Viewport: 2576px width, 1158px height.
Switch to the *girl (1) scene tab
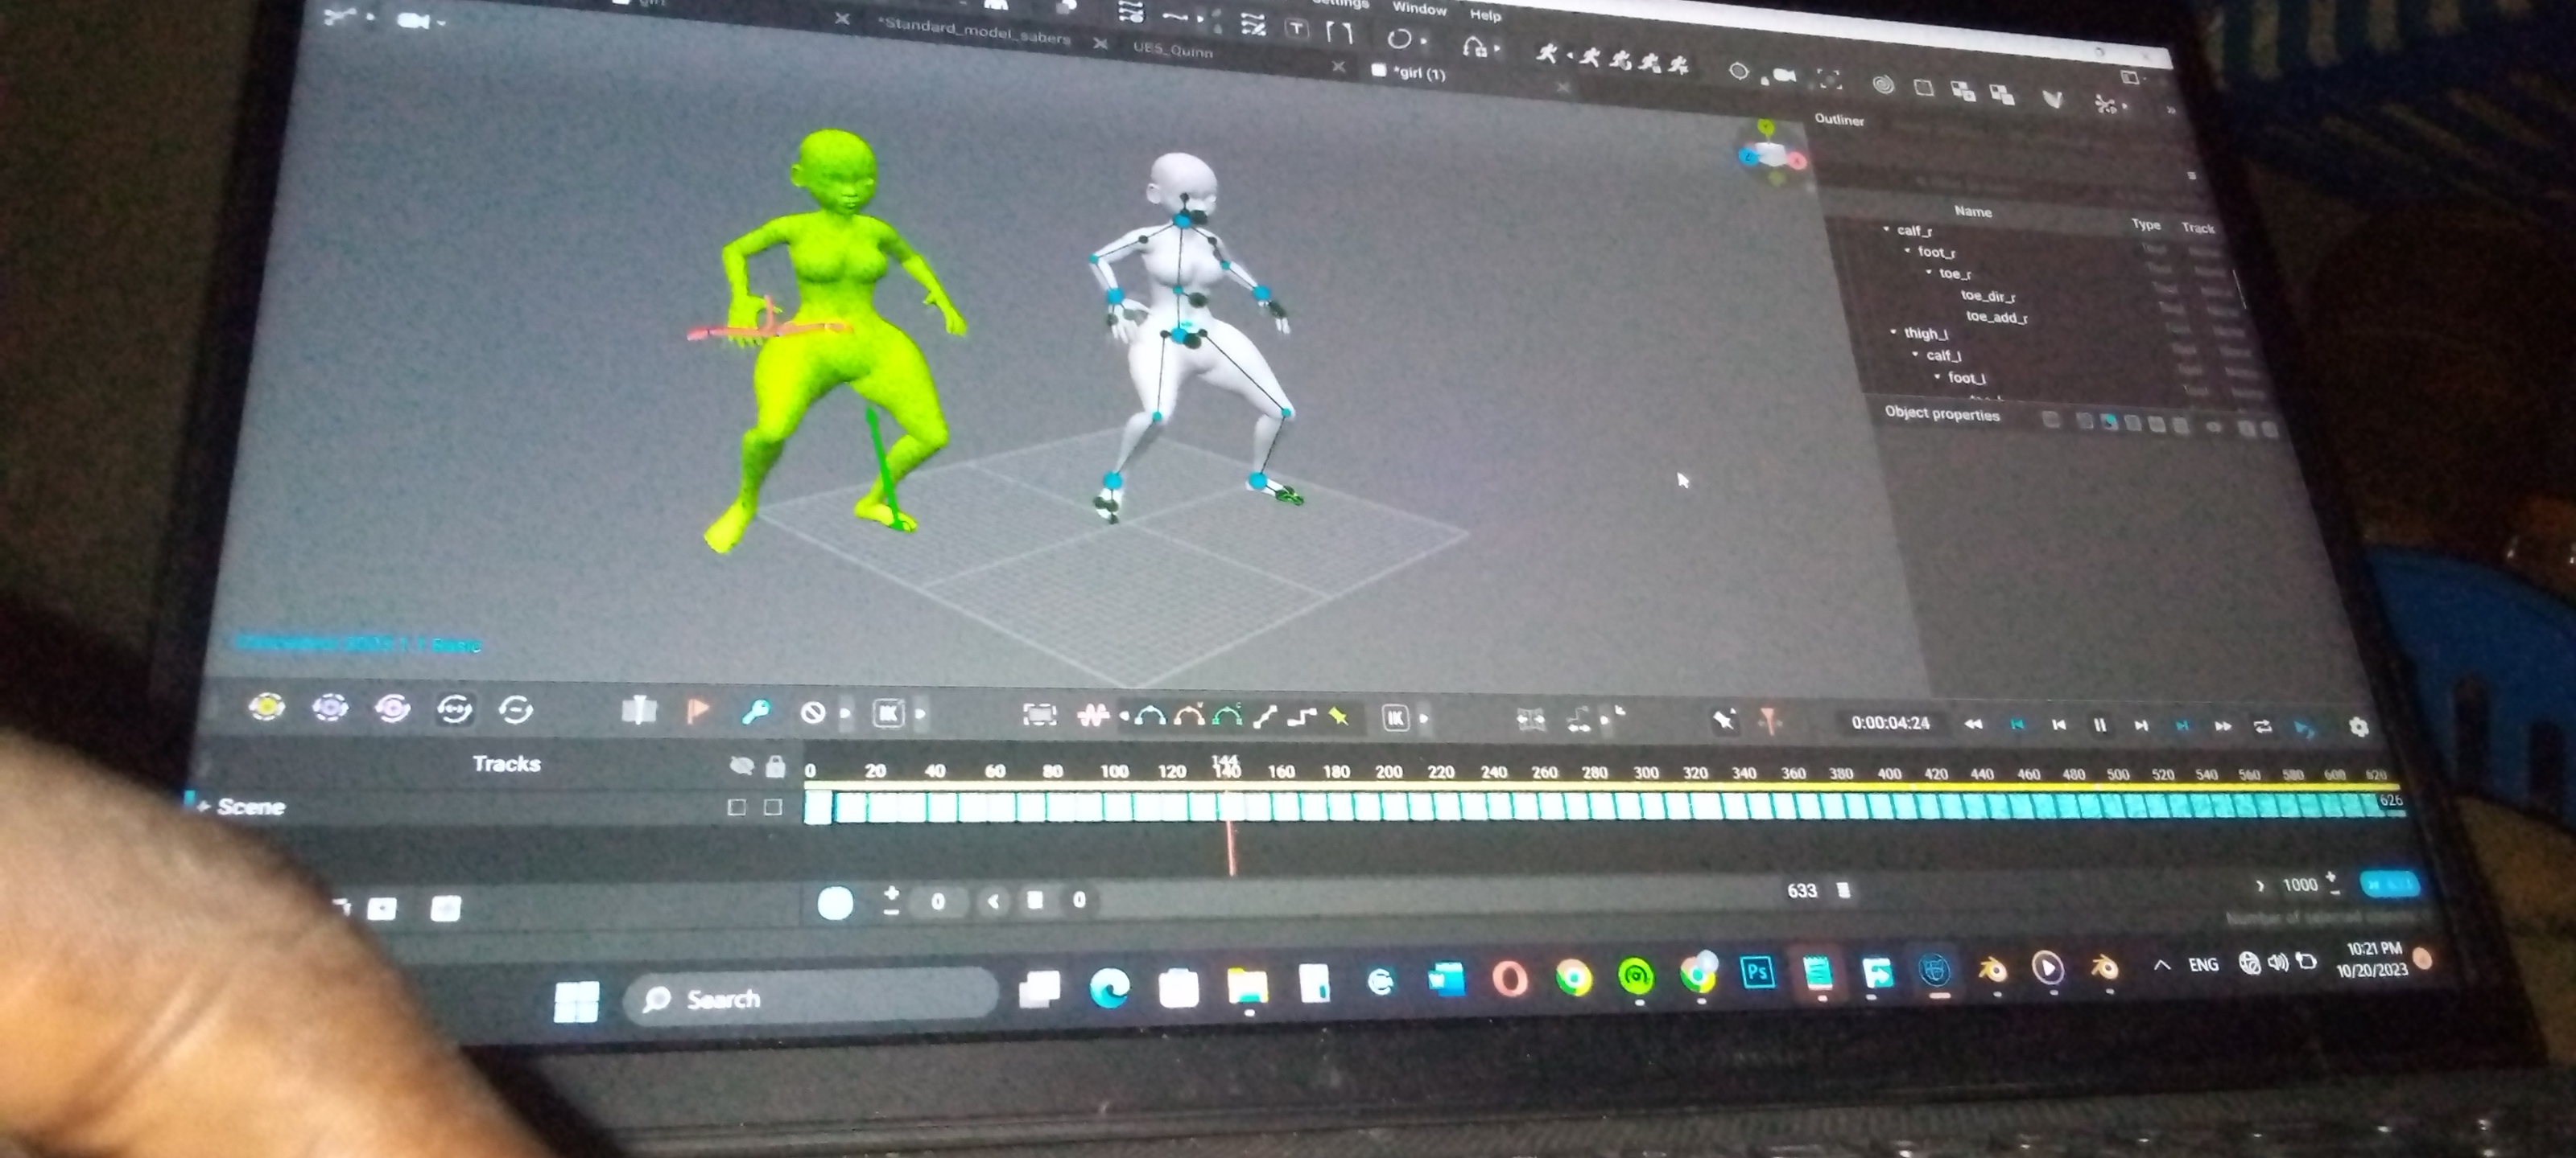click(x=1420, y=73)
